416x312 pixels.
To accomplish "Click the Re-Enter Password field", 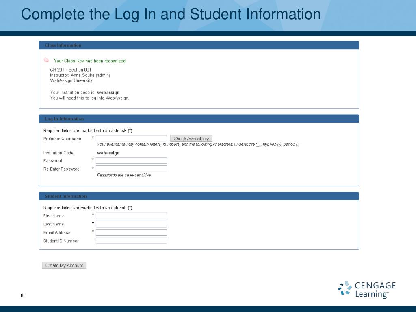I will coord(131,169).
